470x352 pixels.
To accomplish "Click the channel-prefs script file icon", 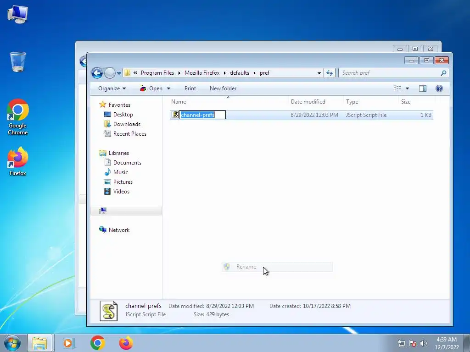I will pos(175,115).
